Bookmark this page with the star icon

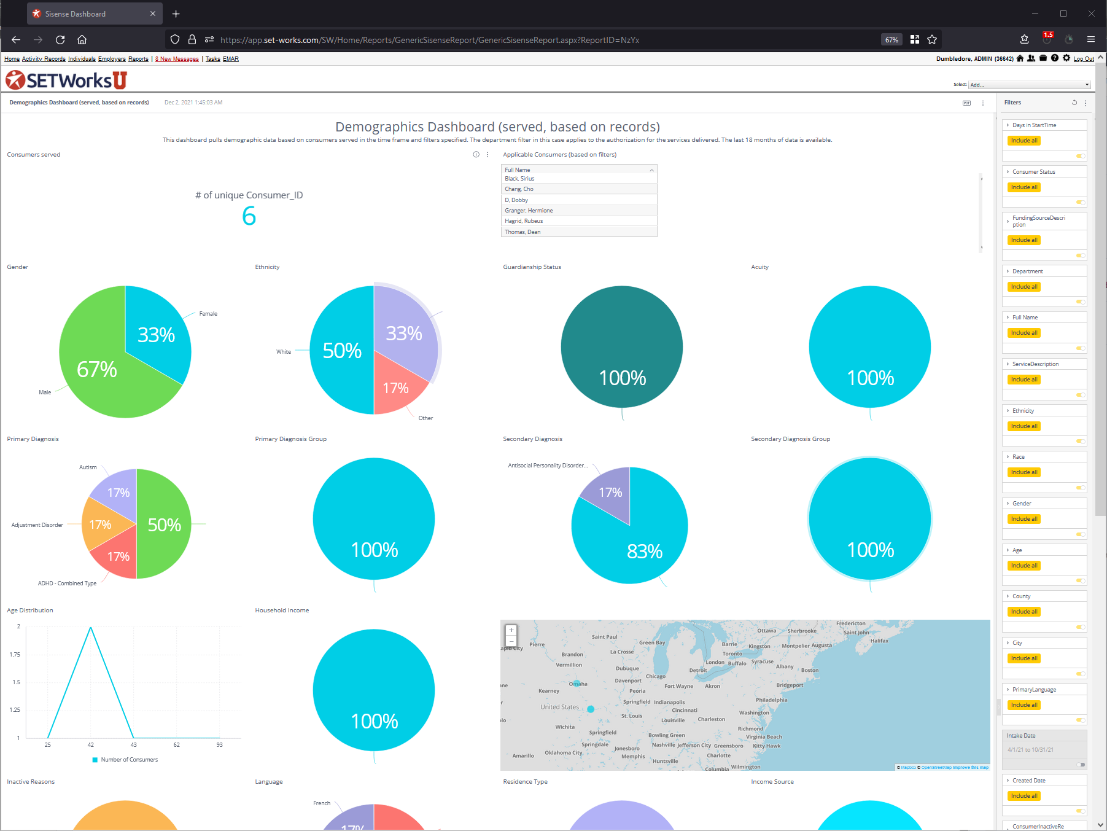pyautogui.click(x=932, y=40)
